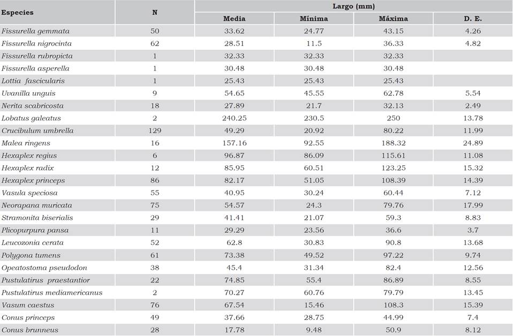The height and width of the screenshot is (336, 513).
Task: Click the Lobatus galeatus row label
Action: pos(31,118)
